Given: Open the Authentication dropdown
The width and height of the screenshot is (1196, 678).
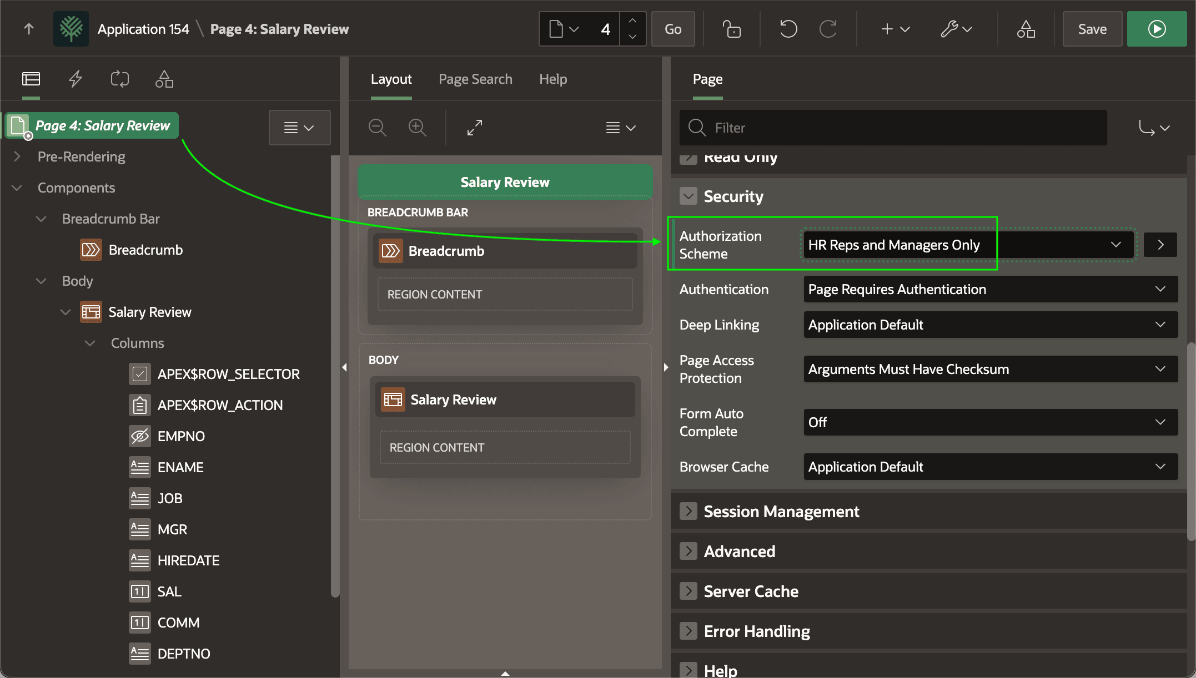Looking at the screenshot, I should [x=991, y=289].
